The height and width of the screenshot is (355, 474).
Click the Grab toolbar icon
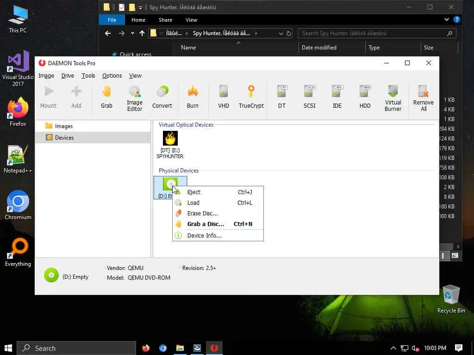coord(106,97)
